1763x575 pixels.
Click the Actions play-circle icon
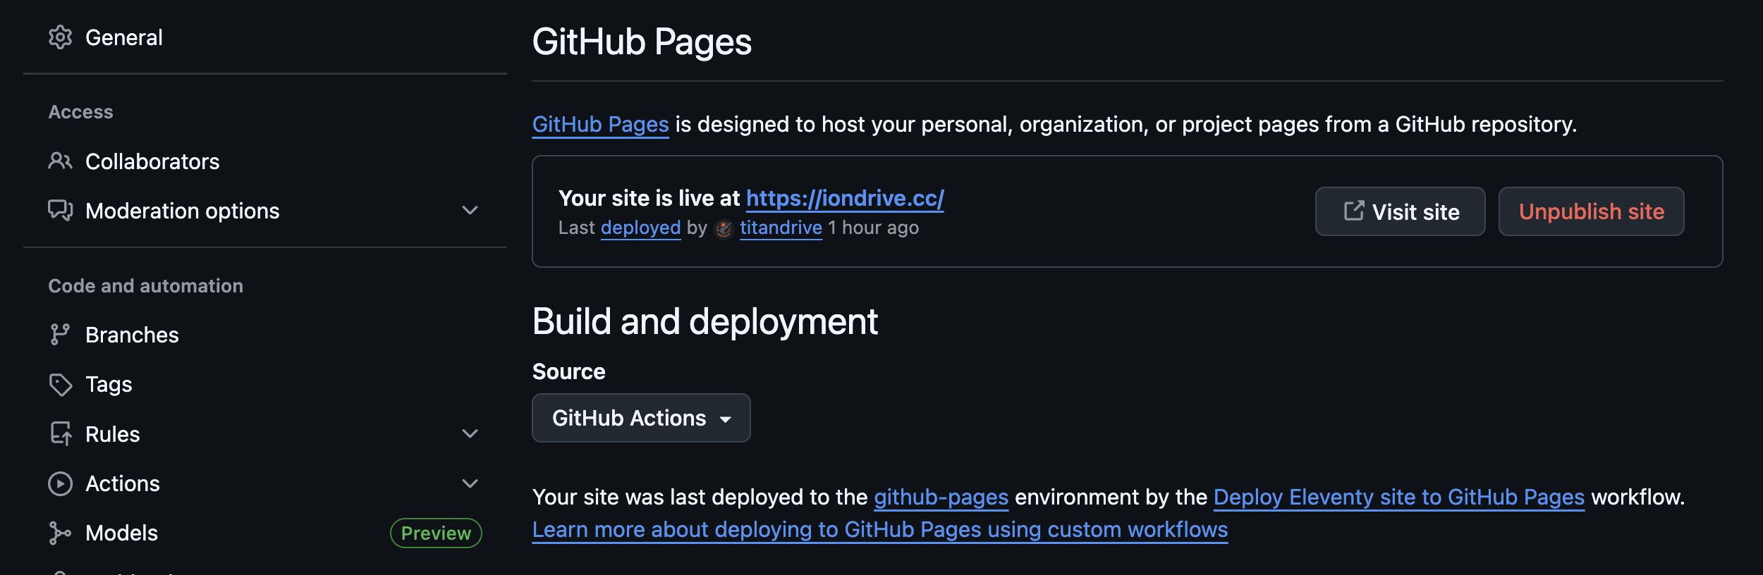pyautogui.click(x=60, y=484)
